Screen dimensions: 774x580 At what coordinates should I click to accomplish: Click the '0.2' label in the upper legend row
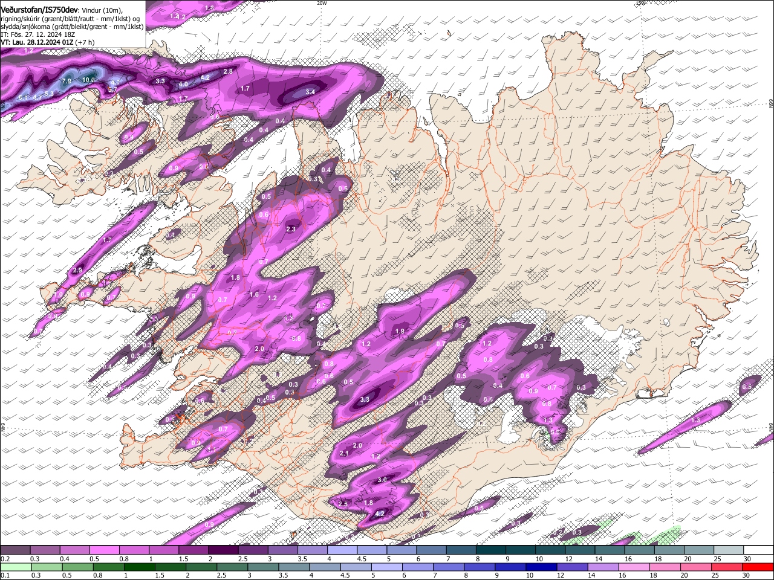pyautogui.click(x=5, y=559)
